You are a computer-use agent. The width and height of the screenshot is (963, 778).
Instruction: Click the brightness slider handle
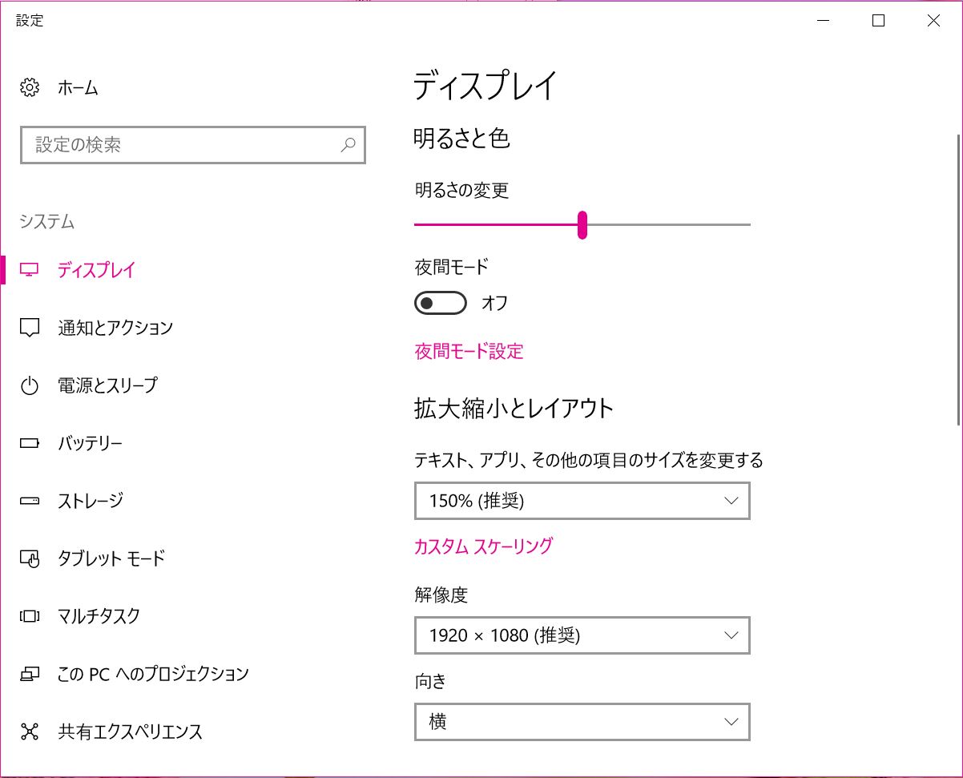click(x=582, y=225)
